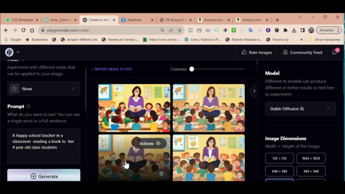Reload the page in Chrome

pyautogui.click(x=23, y=30)
